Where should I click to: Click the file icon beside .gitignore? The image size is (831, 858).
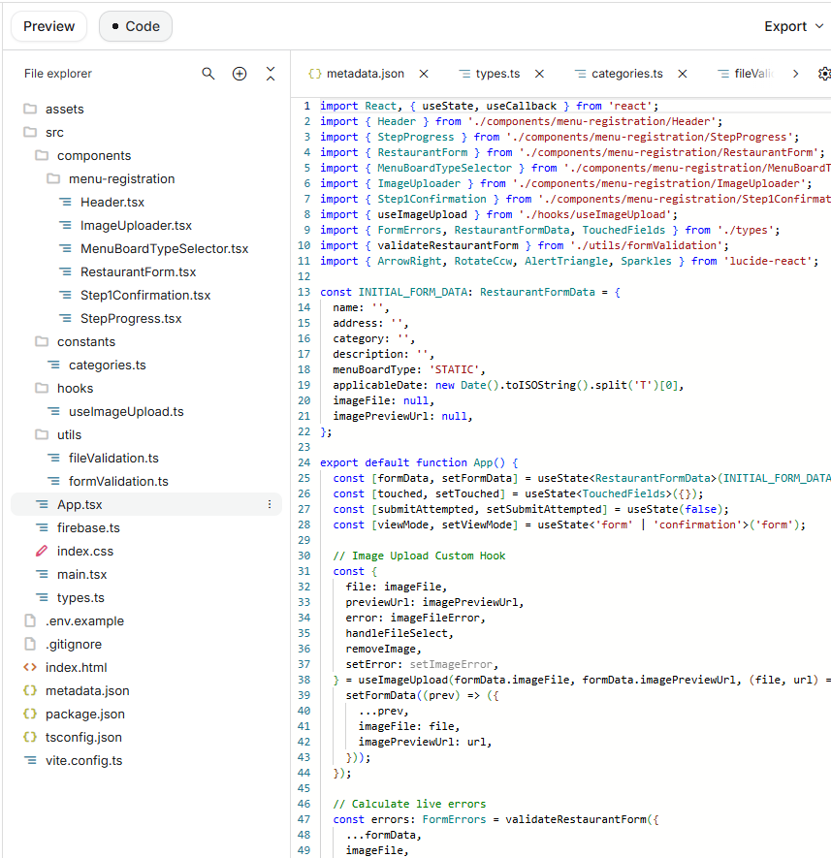tap(30, 644)
